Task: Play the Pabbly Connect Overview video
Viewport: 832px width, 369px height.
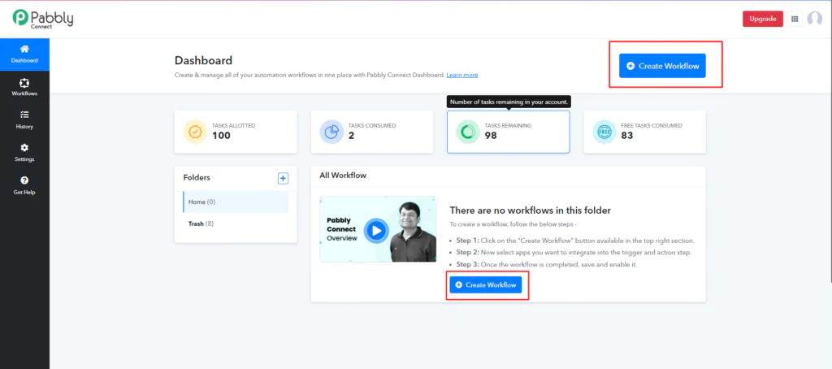Action: pos(376,231)
